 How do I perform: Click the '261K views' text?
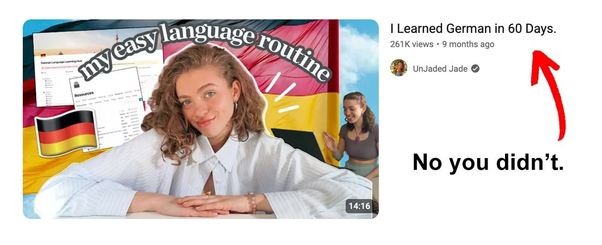point(412,44)
